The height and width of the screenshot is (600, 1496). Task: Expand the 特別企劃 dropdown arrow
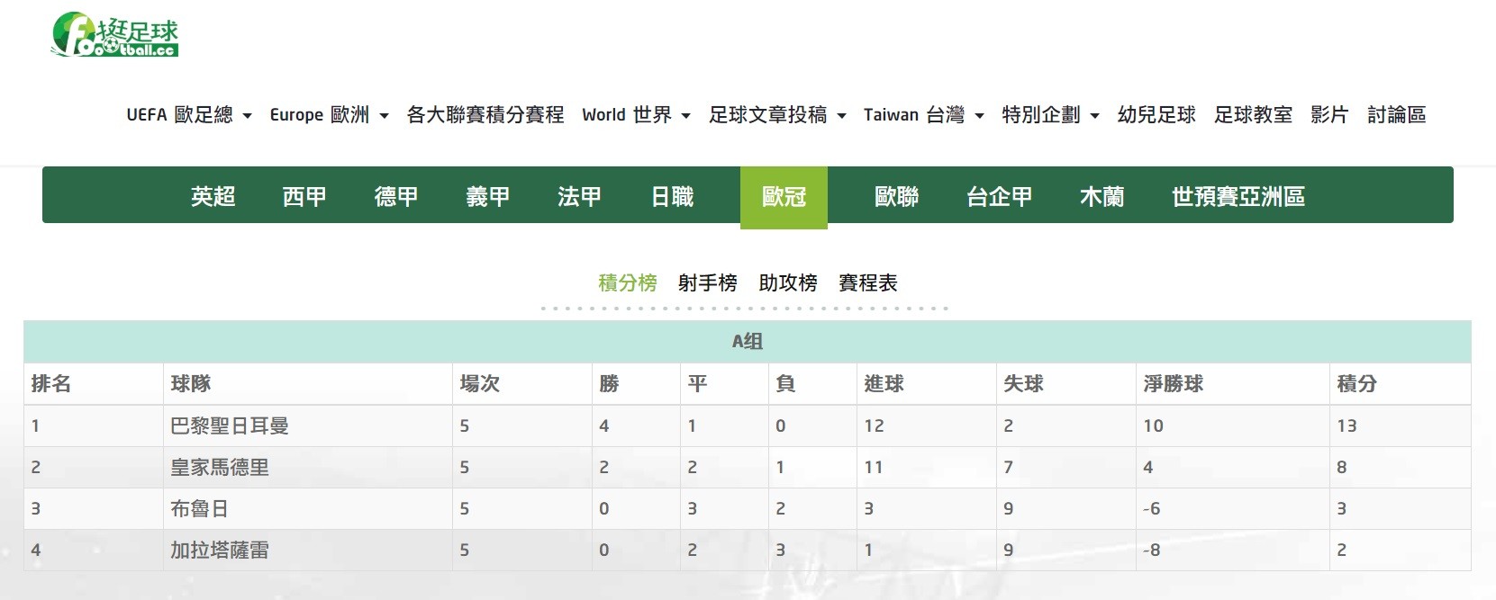(1095, 116)
